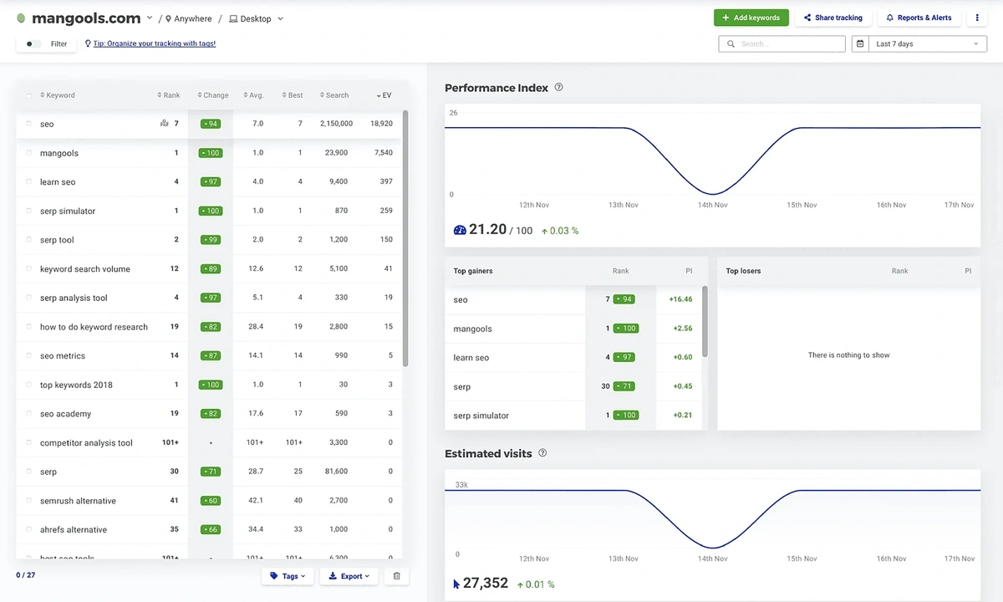Image resolution: width=1003 pixels, height=602 pixels.
Task: Click the lightbulb tip icon
Action: tap(88, 43)
